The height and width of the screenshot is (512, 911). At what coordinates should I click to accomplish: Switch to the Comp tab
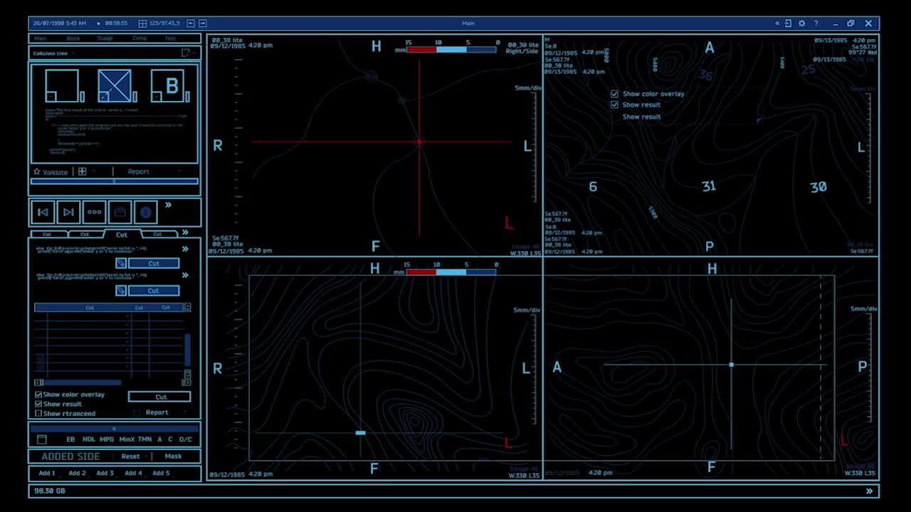pos(139,38)
